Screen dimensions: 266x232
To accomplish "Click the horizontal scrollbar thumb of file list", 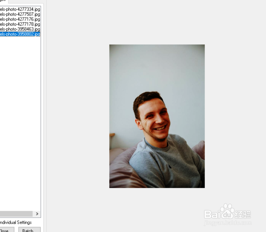I will (16, 214).
